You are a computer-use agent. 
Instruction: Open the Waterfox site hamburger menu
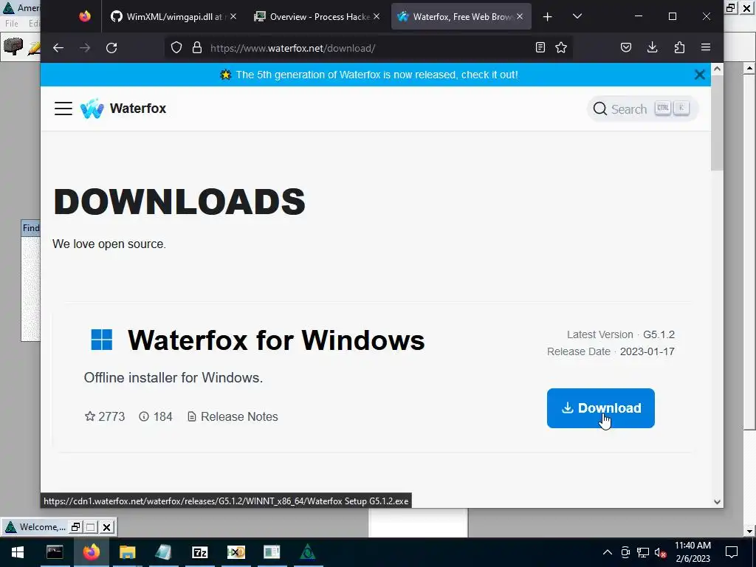coord(63,109)
